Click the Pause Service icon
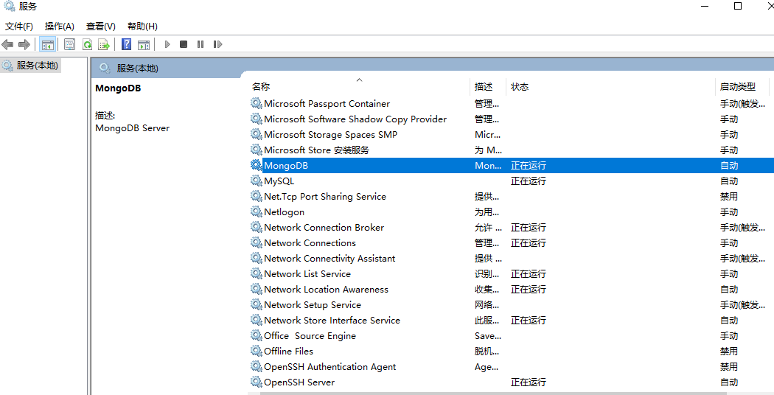 [201, 44]
